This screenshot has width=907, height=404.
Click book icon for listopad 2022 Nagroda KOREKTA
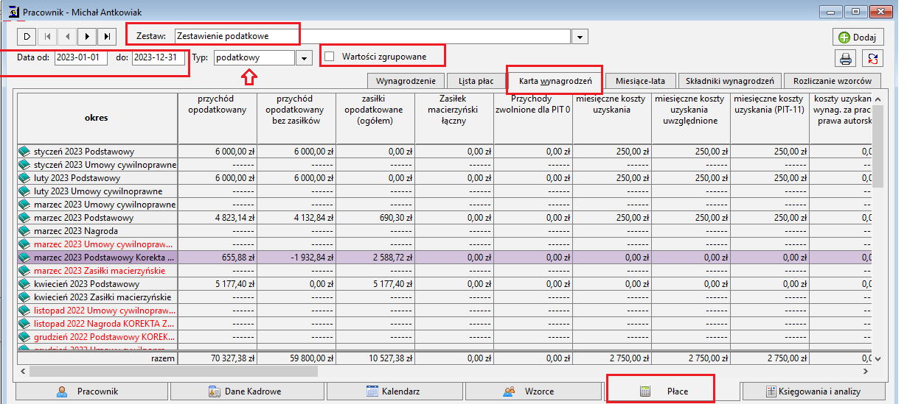tap(26, 324)
